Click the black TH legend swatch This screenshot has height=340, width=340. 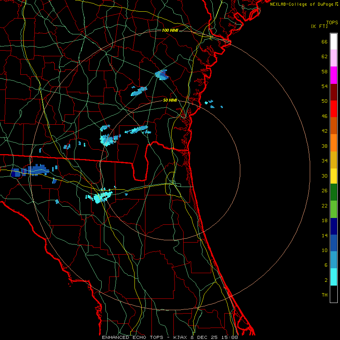tap(334, 294)
